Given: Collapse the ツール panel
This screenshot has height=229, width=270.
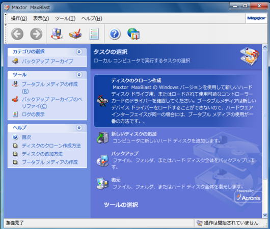Looking at the screenshot, I should pos(79,75).
